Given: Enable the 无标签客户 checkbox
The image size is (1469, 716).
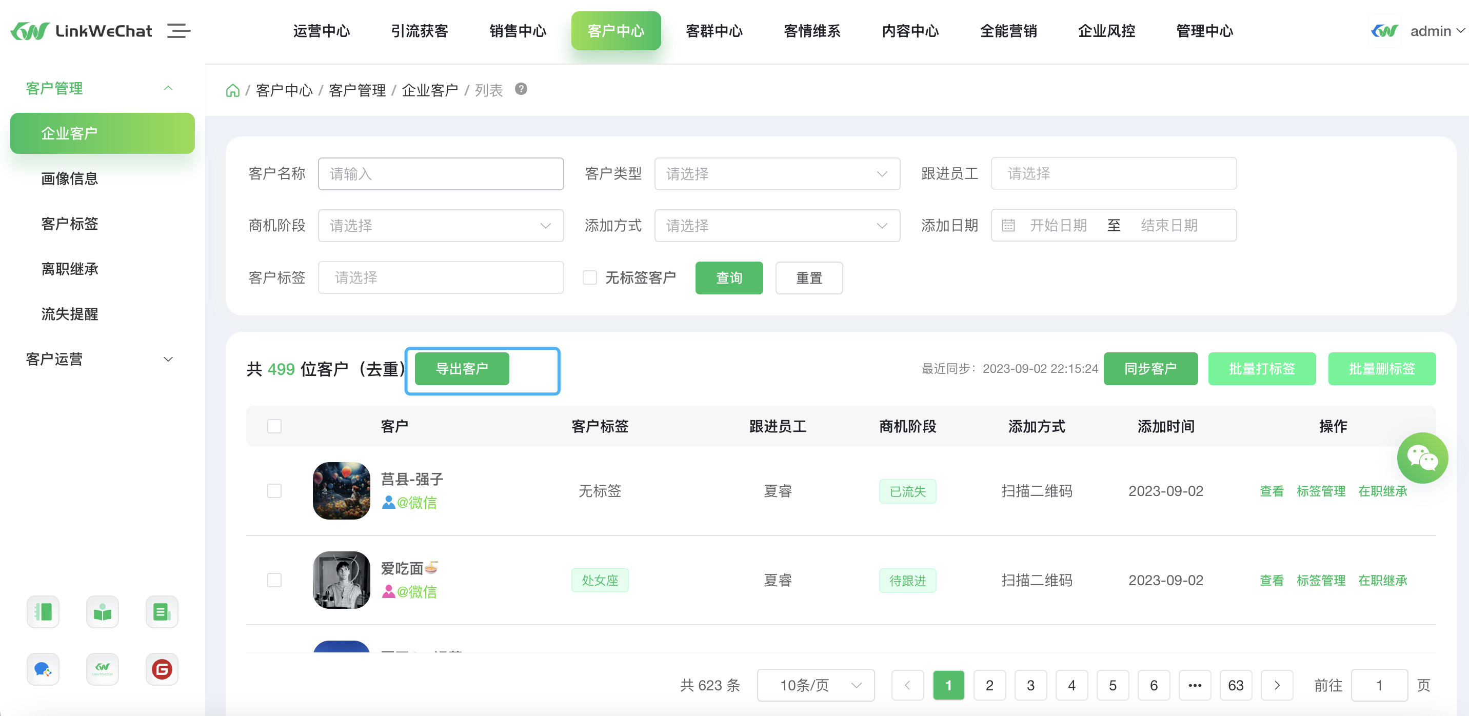Looking at the screenshot, I should (x=590, y=277).
